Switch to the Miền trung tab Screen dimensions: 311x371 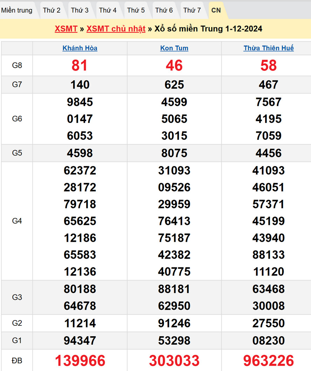(17, 10)
